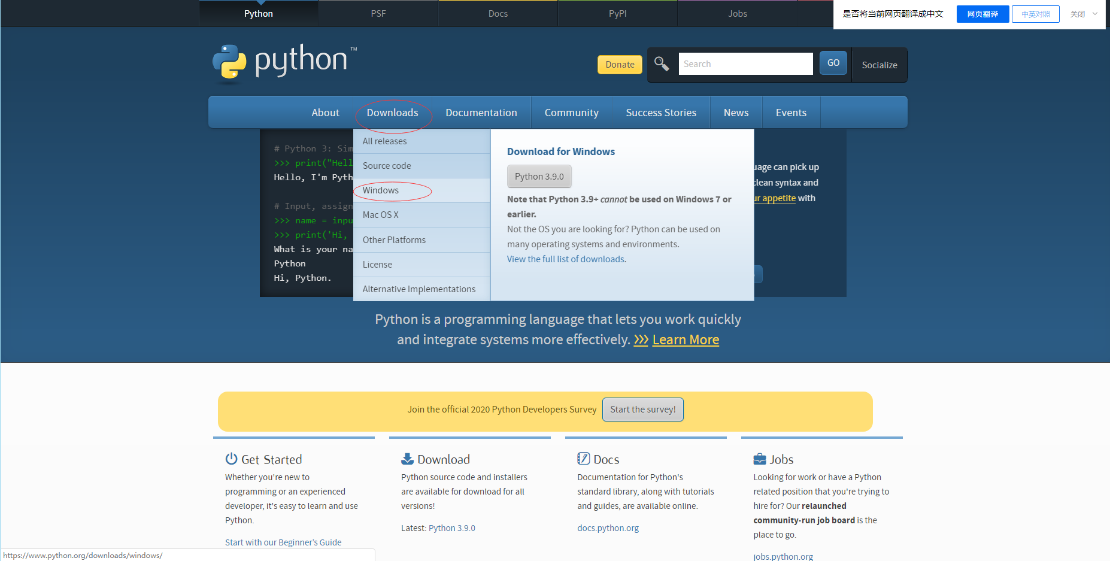
Task: Click the Download arrow icon
Action: [407, 459]
